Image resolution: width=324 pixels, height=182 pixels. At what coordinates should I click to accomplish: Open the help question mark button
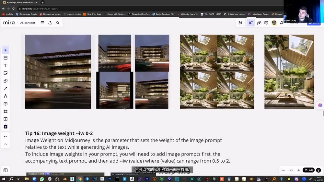(x=318, y=170)
